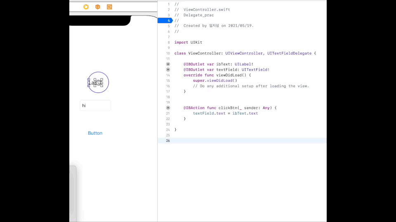Click 'UITextFieldDelegate' in the class declaration
The image size is (396, 222).
[290, 53]
